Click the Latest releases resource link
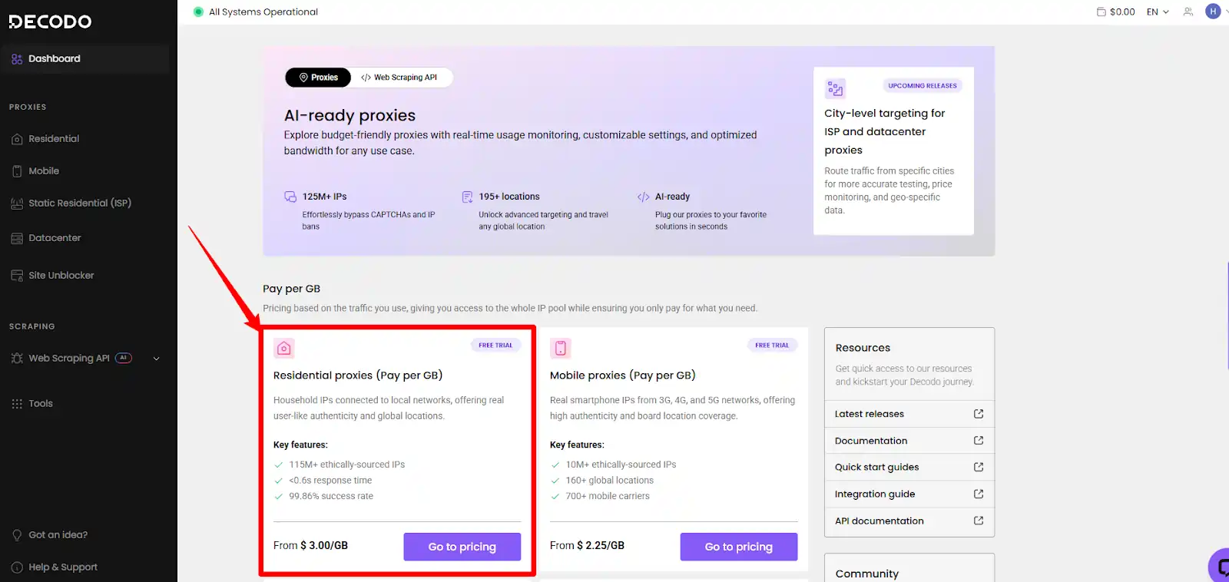 pos(869,413)
